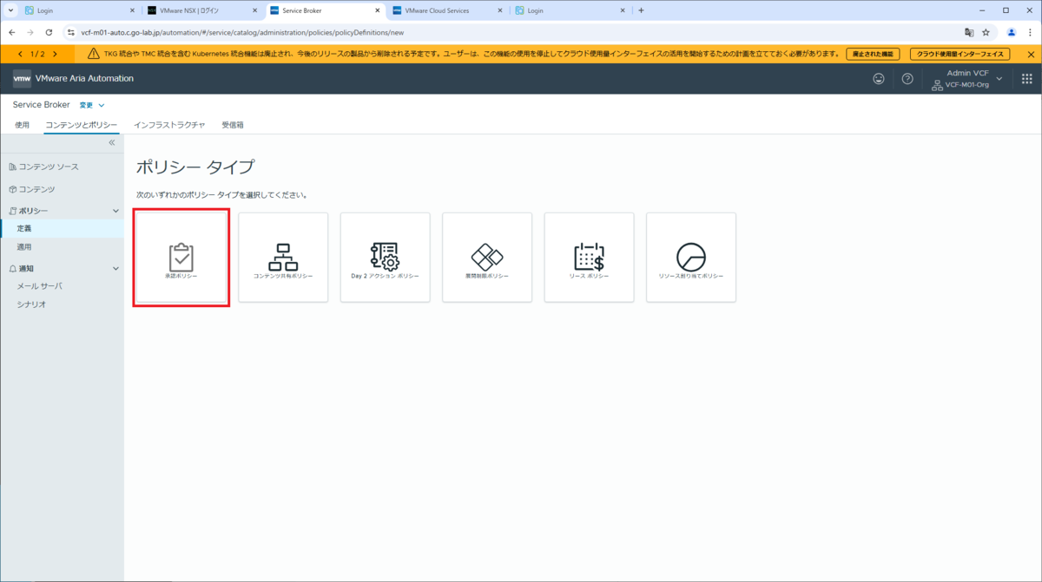Close the orange warning banner
This screenshot has width=1042, height=582.
pyautogui.click(x=1031, y=54)
